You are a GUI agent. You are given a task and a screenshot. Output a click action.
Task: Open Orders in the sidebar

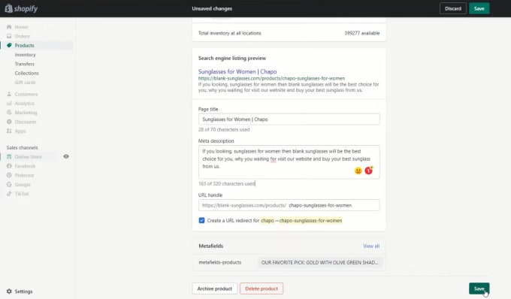click(22, 36)
